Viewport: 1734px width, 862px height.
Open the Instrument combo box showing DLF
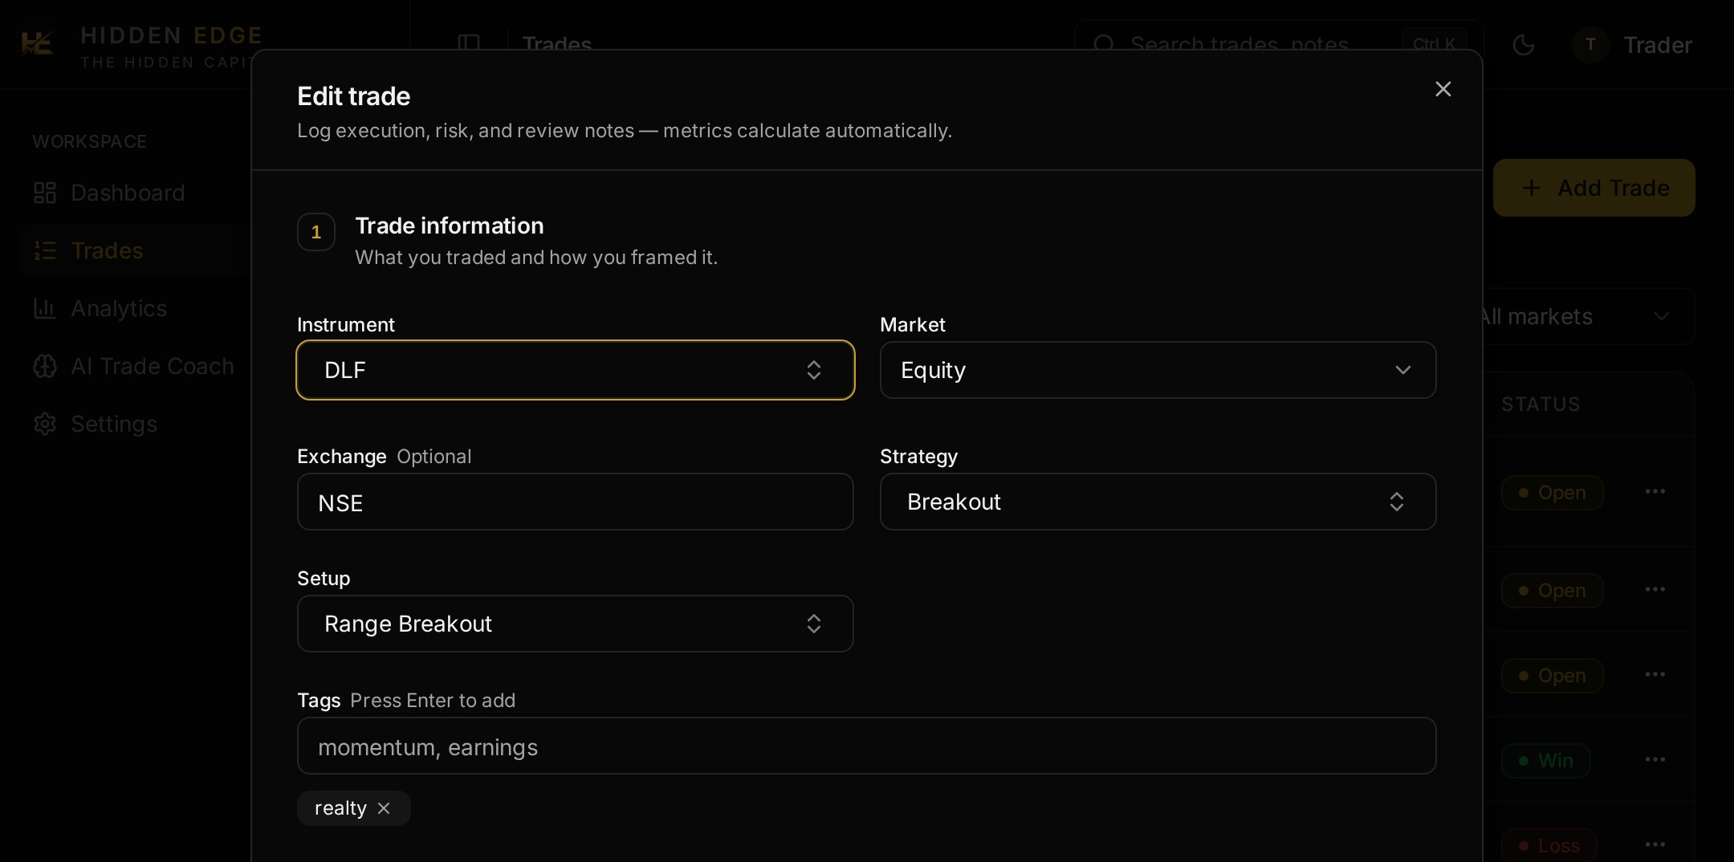point(575,370)
